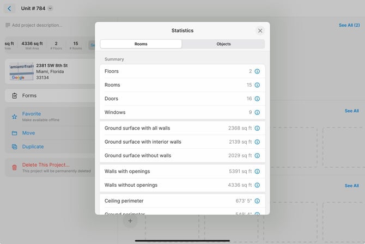
Task: Select the Rooms tab
Action: click(141, 44)
